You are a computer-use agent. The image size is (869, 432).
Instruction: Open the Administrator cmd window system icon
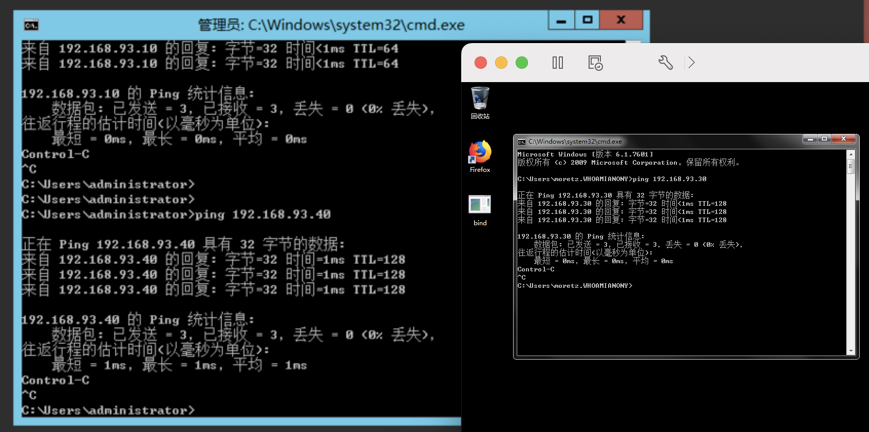tap(31, 25)
